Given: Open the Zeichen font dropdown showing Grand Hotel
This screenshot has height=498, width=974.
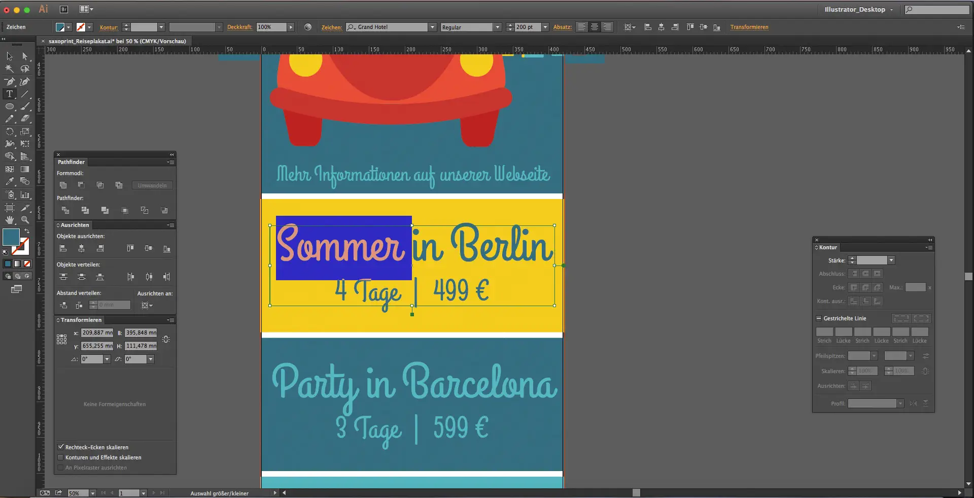Looking at the screenshot, I should click(432, 27).
